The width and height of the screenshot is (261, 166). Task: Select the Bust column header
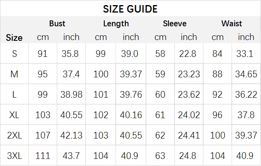pos(57,24)
